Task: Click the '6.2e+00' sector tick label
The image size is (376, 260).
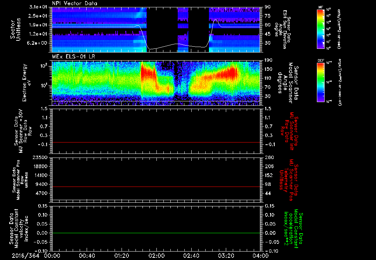Action: pyautogui.click(x=38, y=43)
